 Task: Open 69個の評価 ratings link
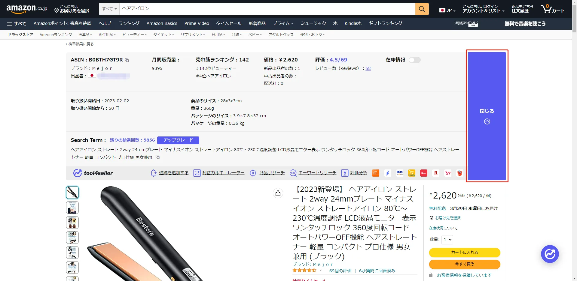pyautogui.click(x=340, y=271)
